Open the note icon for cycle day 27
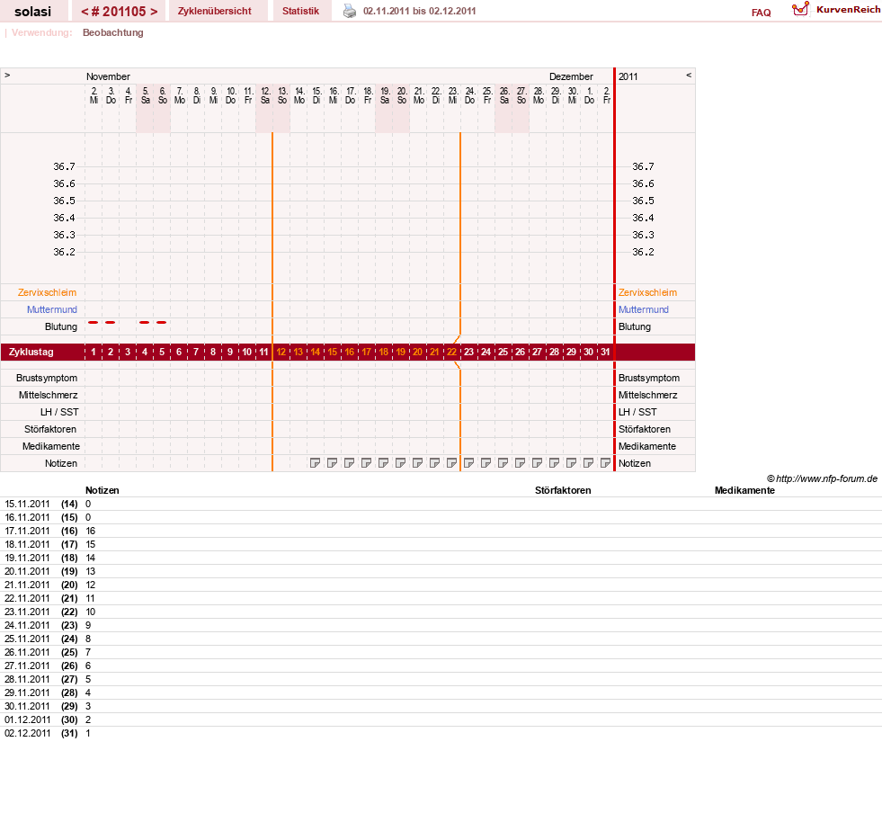This screenshot has height=831, width=882. (x=537, y=463)
